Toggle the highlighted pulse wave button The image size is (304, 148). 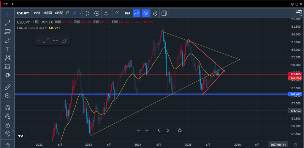[x=146, y=13]
